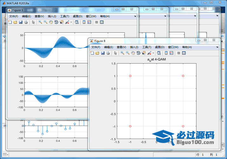227x159 pixels.
Task: Click the Link Plot icon in Figure 1
Action: pos(77,22)
